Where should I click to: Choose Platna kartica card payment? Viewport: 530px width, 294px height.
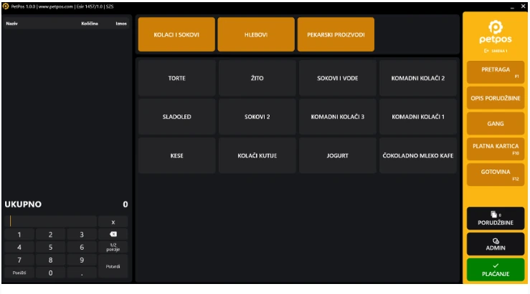tap(496, 149)
